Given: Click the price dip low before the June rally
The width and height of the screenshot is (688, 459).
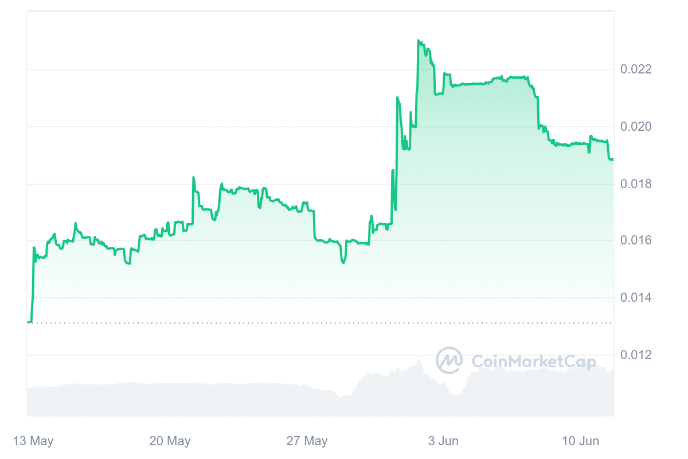Looking at the screenshot, I should 343,262.
